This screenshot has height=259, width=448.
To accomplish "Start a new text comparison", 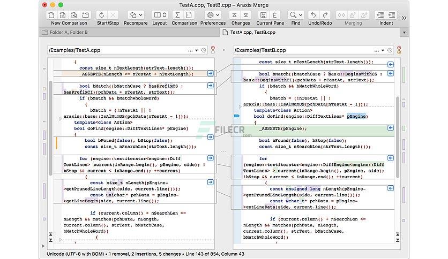I will (x=51, y=15).
